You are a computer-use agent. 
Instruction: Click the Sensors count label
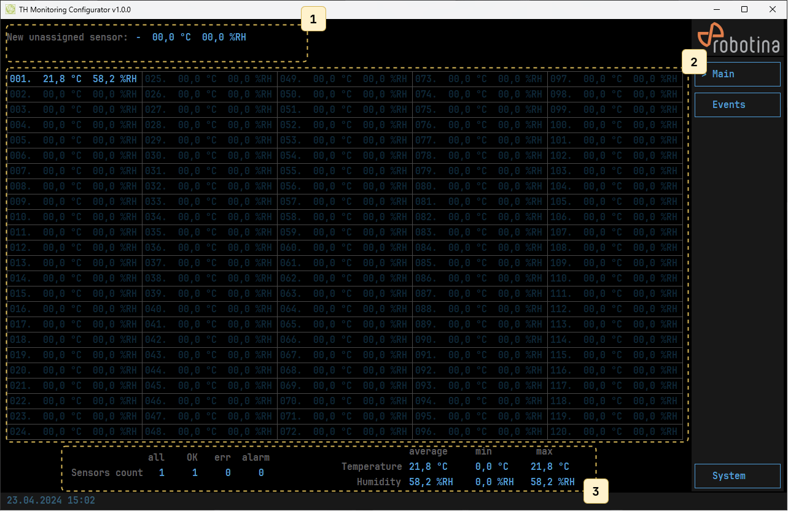click(x=107, y=473)
